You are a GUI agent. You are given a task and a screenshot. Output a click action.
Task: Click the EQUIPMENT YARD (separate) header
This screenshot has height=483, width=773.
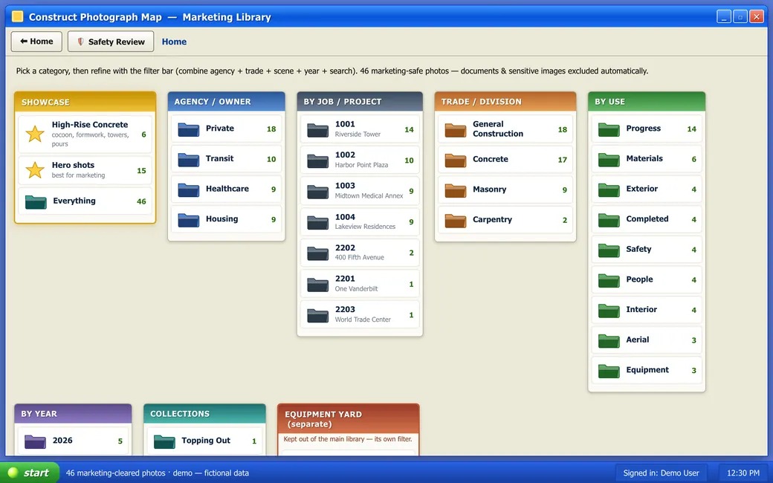(349, 419)
